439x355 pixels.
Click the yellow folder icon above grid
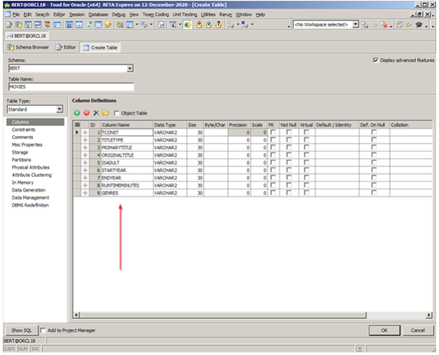coord(105,113)
